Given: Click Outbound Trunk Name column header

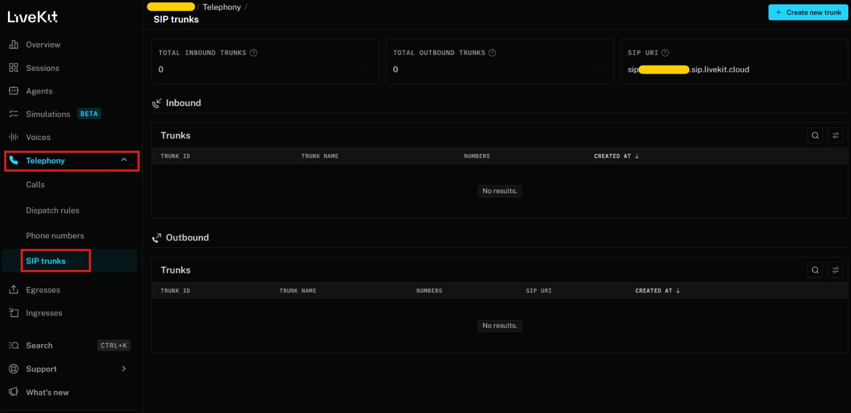Looking at the screenshot, I should (298, 291).
